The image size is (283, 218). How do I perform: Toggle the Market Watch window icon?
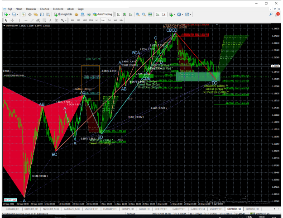[24, 14]
